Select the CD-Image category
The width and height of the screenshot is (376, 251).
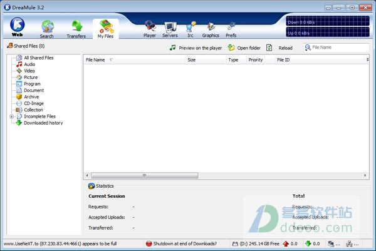(x=34, y=103)
